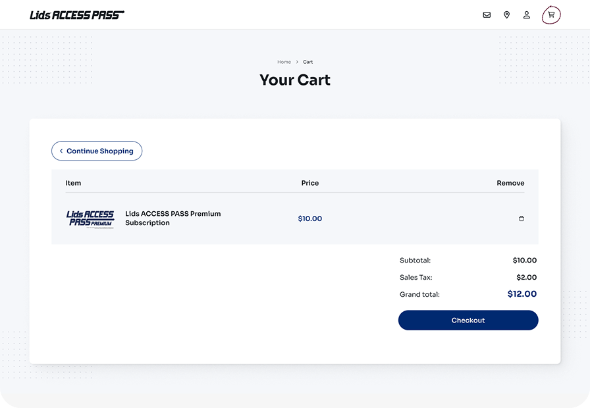The image size is (590, 408).
Task: Select the Cart breadcrumb item
Action: point(308,62)
